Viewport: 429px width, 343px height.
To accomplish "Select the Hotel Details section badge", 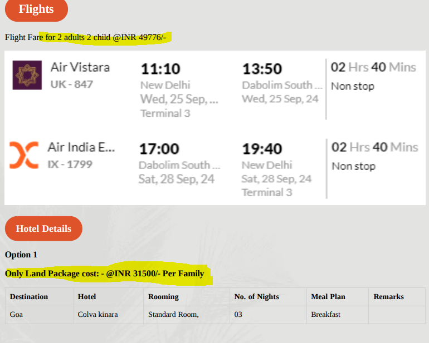I will 43,228.
